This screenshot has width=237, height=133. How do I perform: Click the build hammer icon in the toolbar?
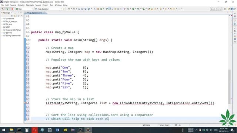3,9
